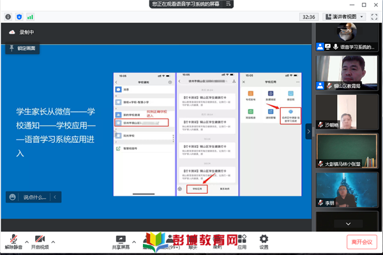Image resolution: width=383 pixels, height=255 pixels.
Task: Show more participants with the down chevron
Action: [349, 224]
